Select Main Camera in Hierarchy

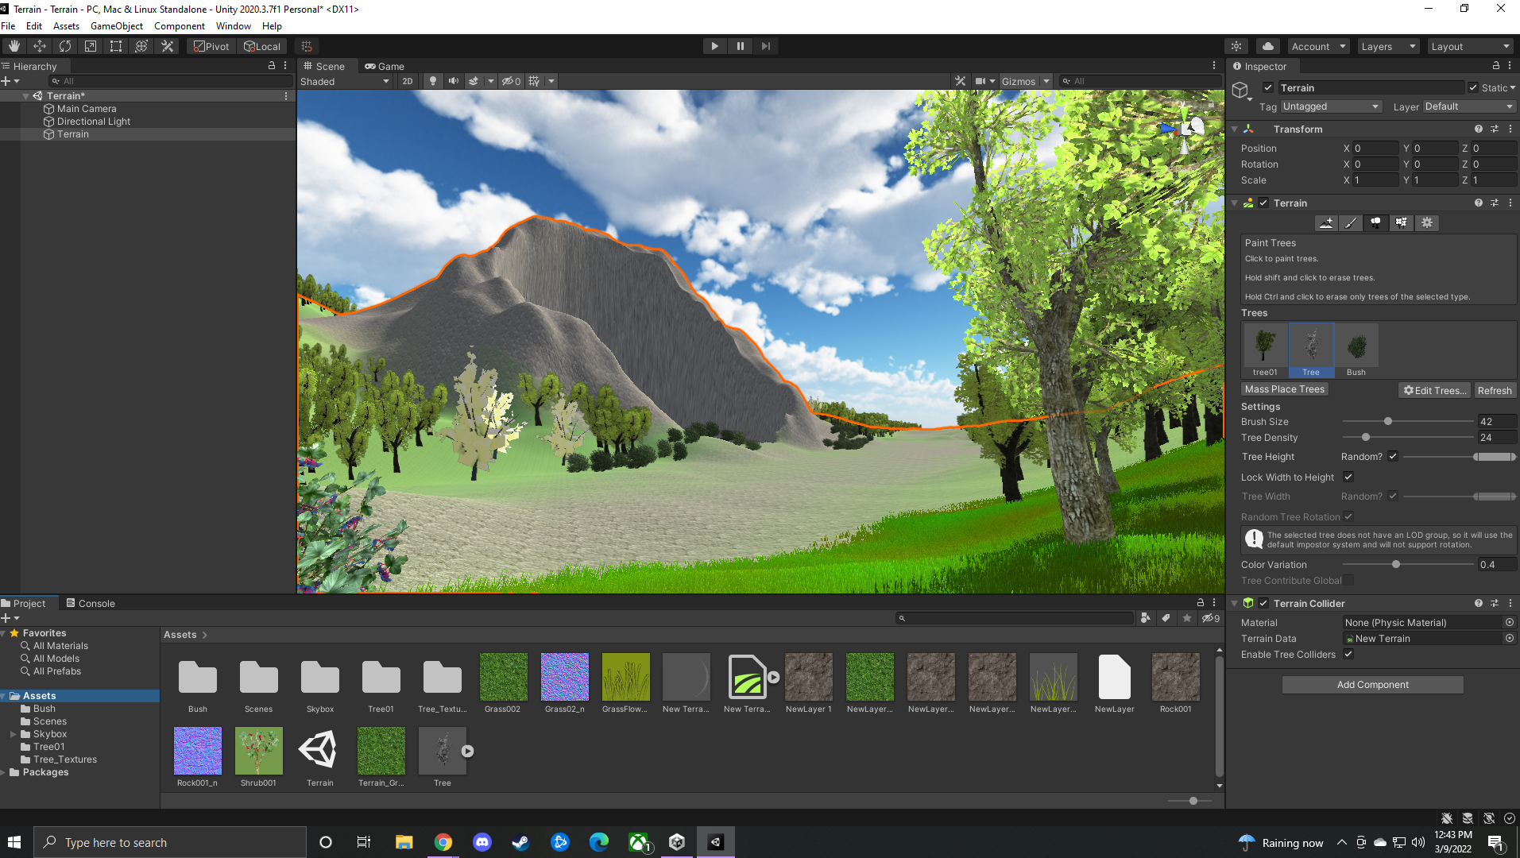pos(87,109)
